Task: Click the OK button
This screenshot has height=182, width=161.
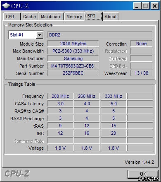Action: tap(143, 174)
